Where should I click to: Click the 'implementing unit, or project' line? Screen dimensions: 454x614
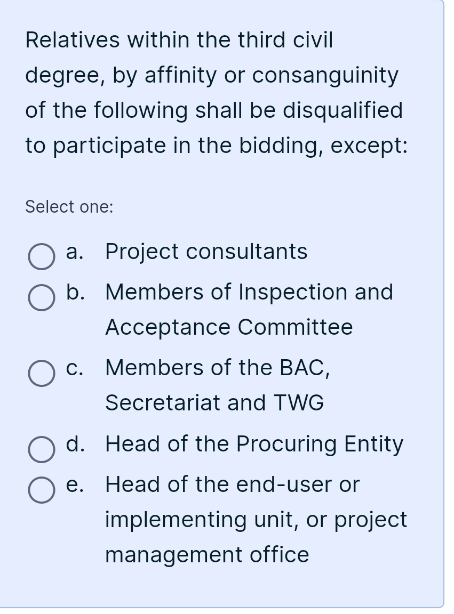point(256,520)
